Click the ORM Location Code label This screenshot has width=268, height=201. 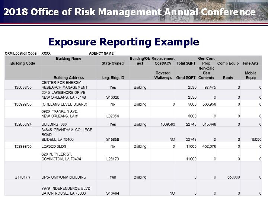pos(21,54)
